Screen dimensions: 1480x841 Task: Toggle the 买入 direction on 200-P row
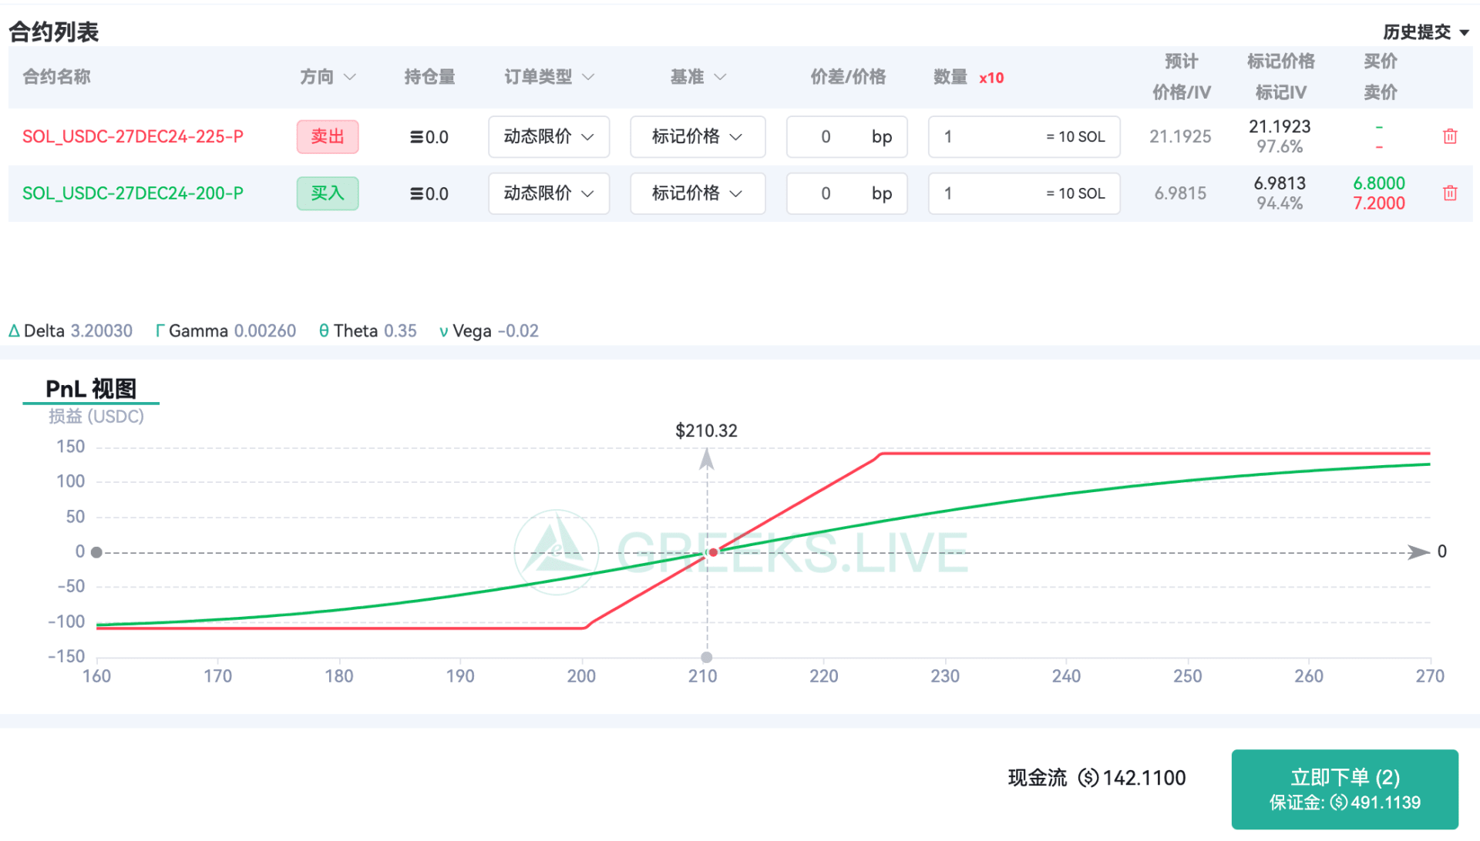[328, 193]
